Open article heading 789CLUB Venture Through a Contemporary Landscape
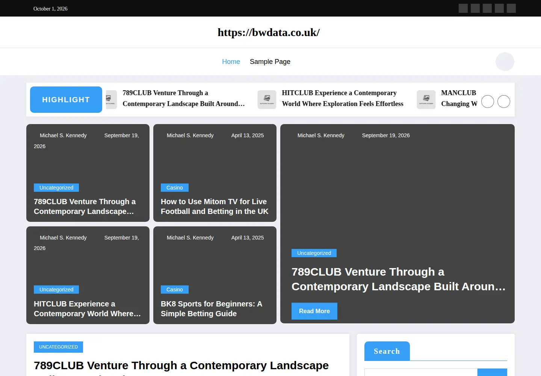This screenshot has width=541, height=376. coord(181,368)
